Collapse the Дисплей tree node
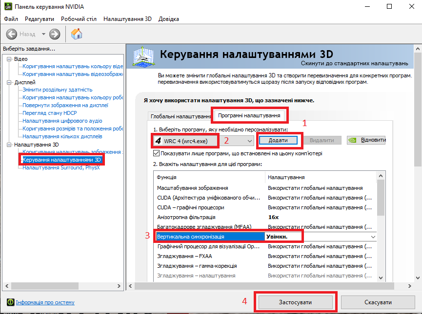422x314 pixels. (x=9, y=82)
